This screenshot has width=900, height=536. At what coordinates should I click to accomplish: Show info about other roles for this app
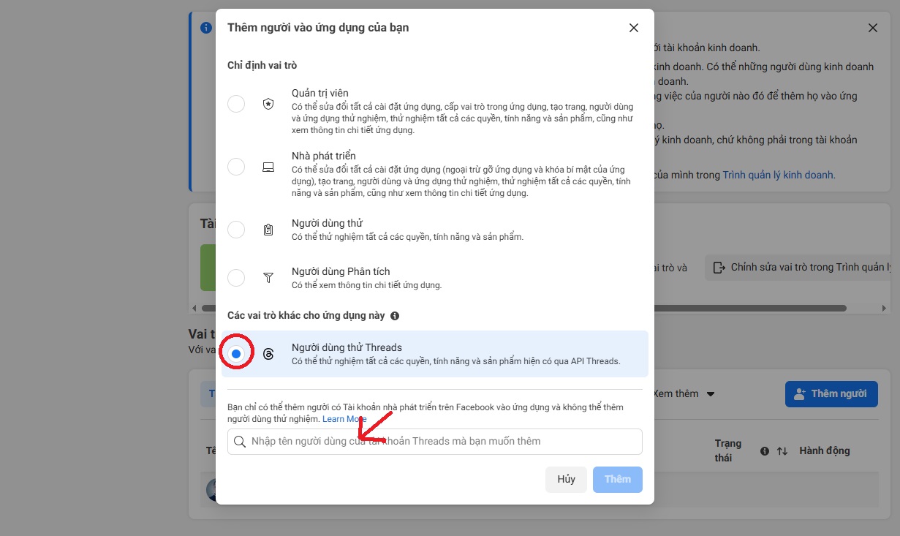point(395,316)
